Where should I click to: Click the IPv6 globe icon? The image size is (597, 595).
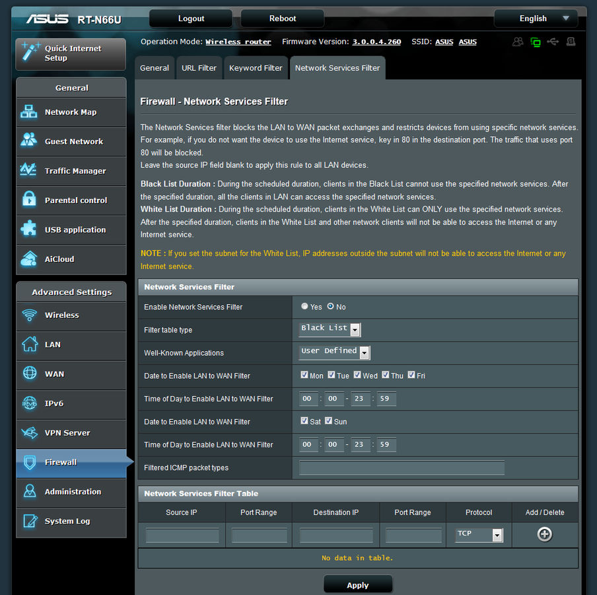coord(30,403)
